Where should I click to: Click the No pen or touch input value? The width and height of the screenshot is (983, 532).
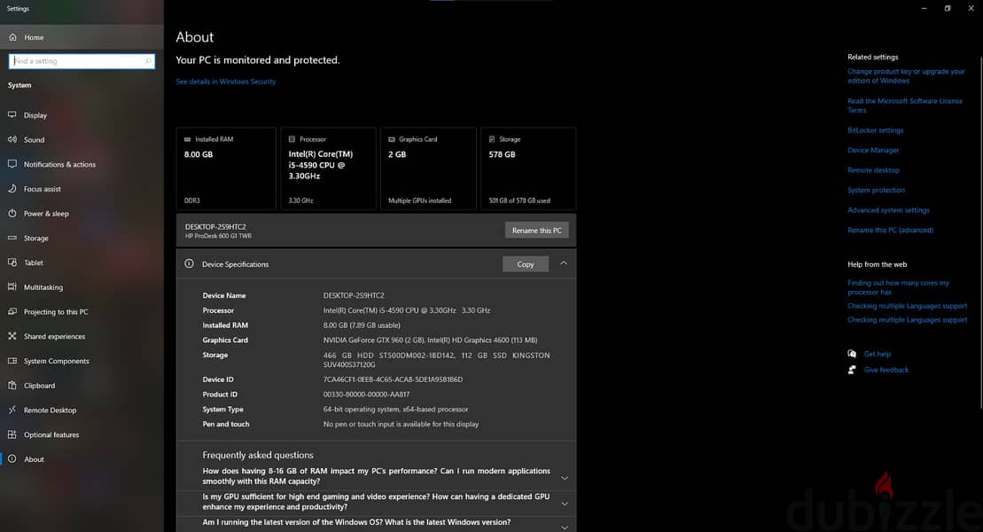(401, 424)
